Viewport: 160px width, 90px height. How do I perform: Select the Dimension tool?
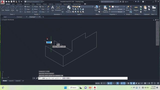[58, 8]
